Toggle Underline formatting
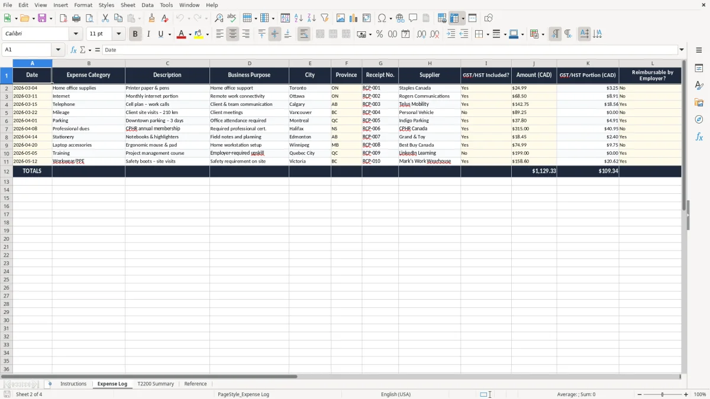 pos(160,34)
